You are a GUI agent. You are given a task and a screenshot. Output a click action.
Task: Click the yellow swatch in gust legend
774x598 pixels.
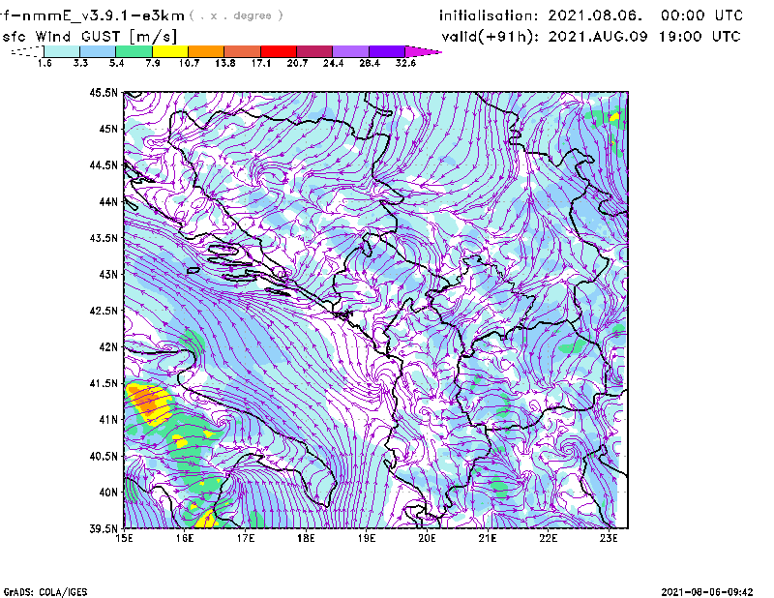pyautogui.click(x=170, y=51)
